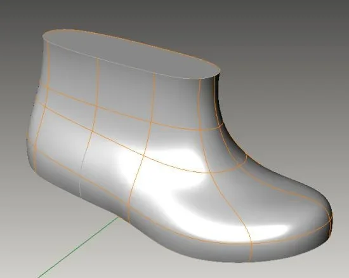Select the flat top cap surface of the boot
Screen dimensions: 349x278
131,53
